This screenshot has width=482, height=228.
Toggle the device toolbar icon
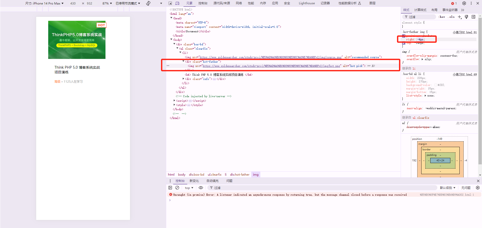[x=177, y=3]
